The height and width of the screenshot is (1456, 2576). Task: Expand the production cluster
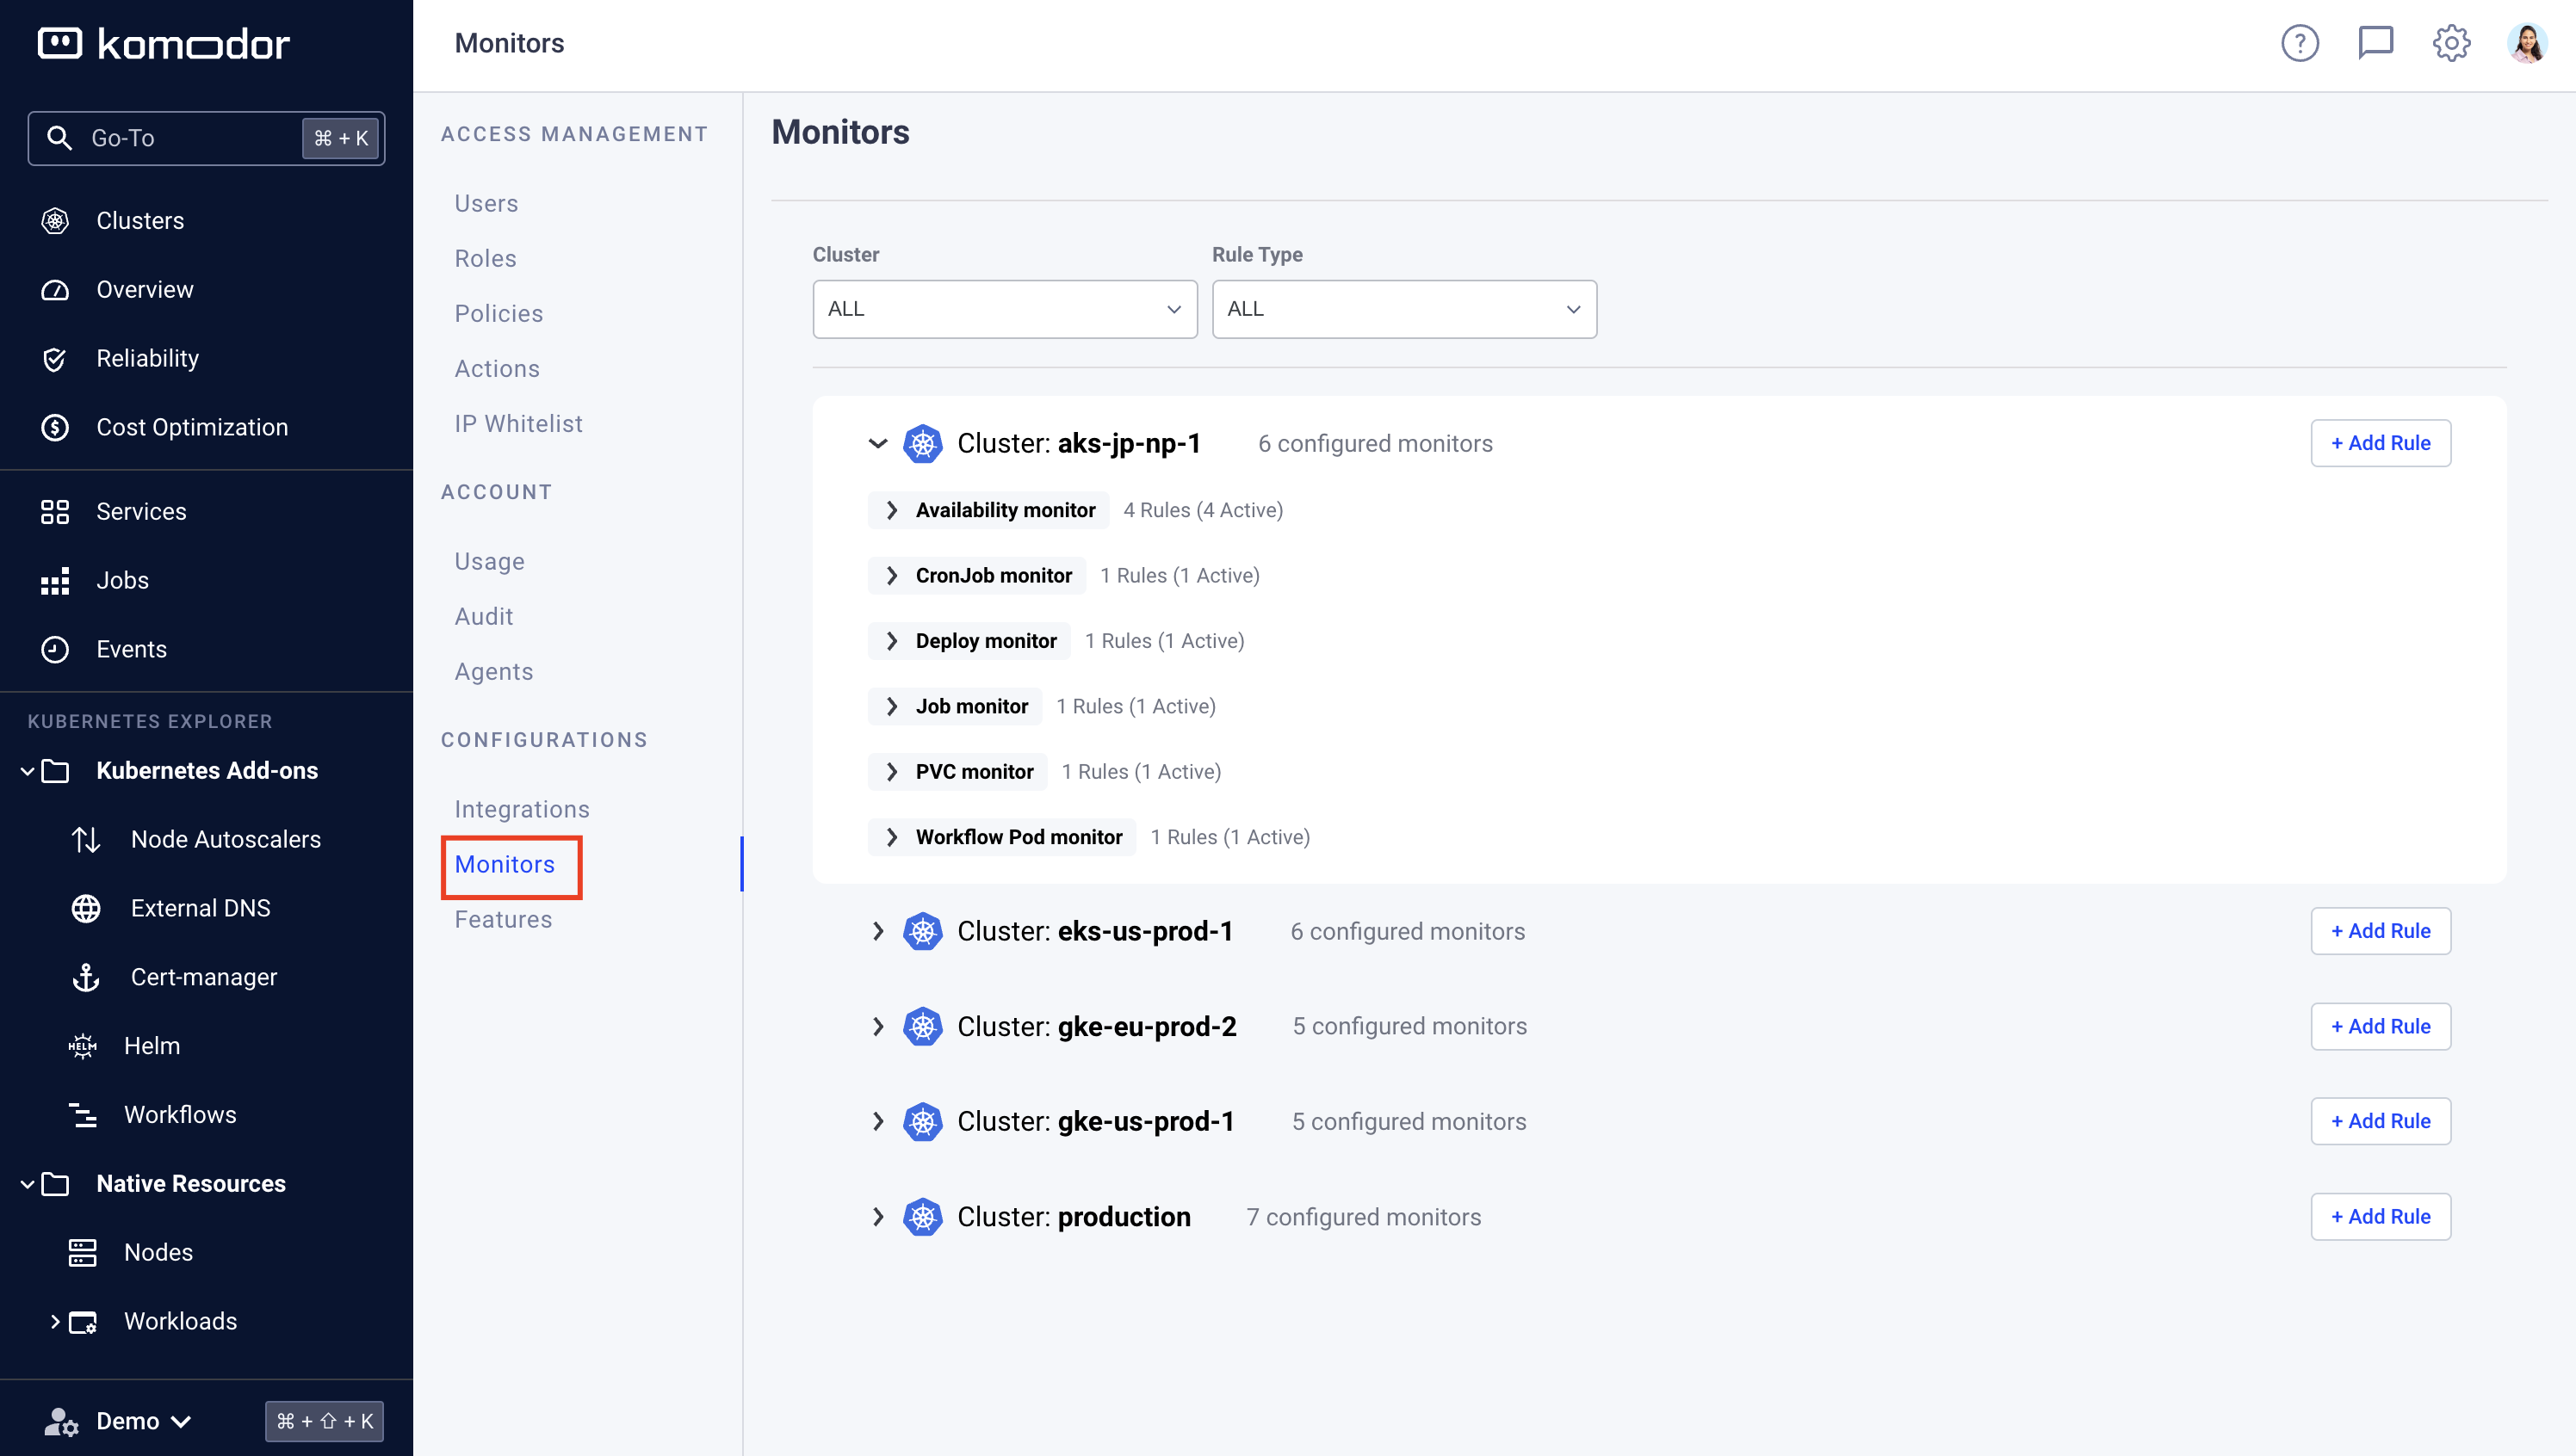878,1217
